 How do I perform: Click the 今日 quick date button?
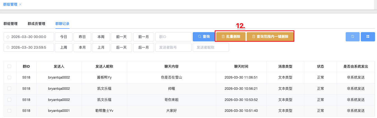coord(63,37)
